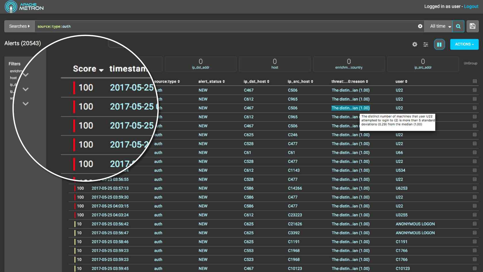This screenshot has height=272, width=483.
Task: Pause automatic alert refreshing
Action: (439, 44)
